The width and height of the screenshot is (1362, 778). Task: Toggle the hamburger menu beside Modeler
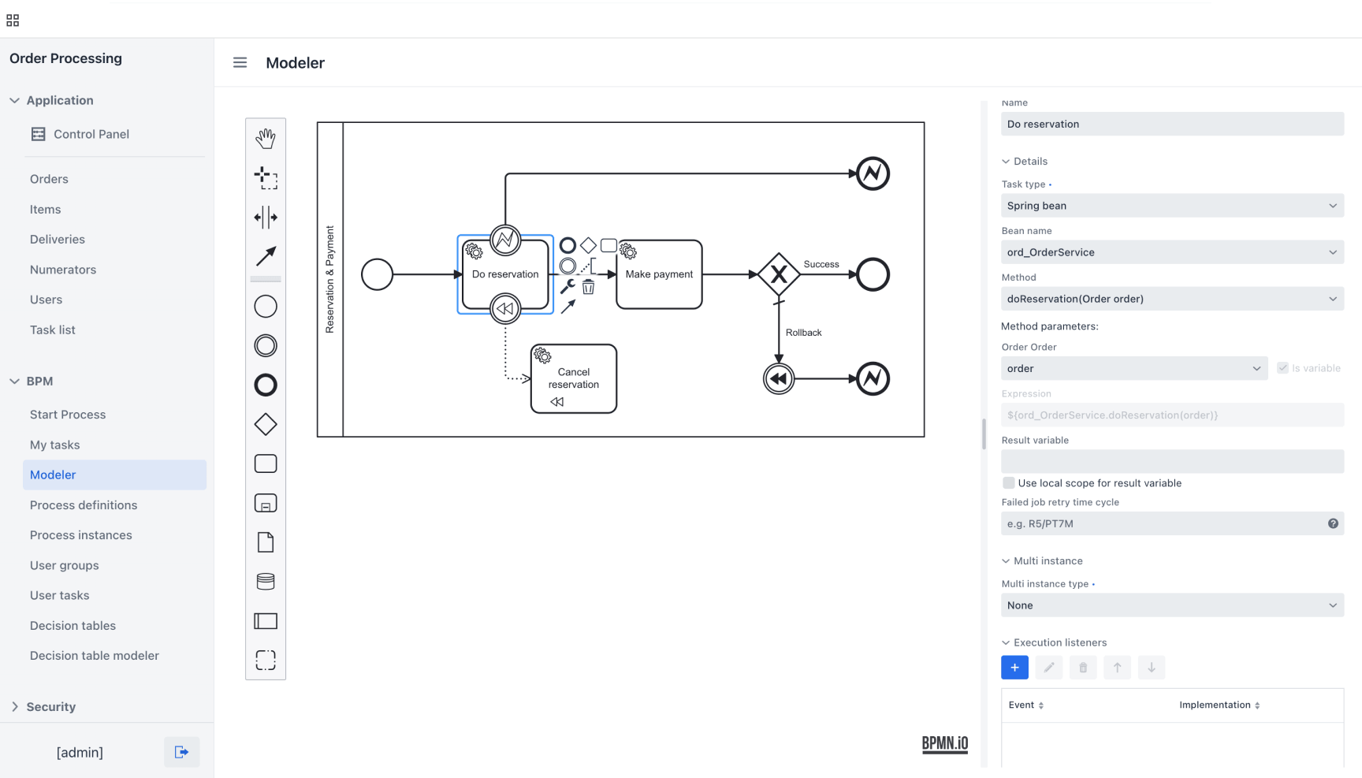(x=240, y=62)
